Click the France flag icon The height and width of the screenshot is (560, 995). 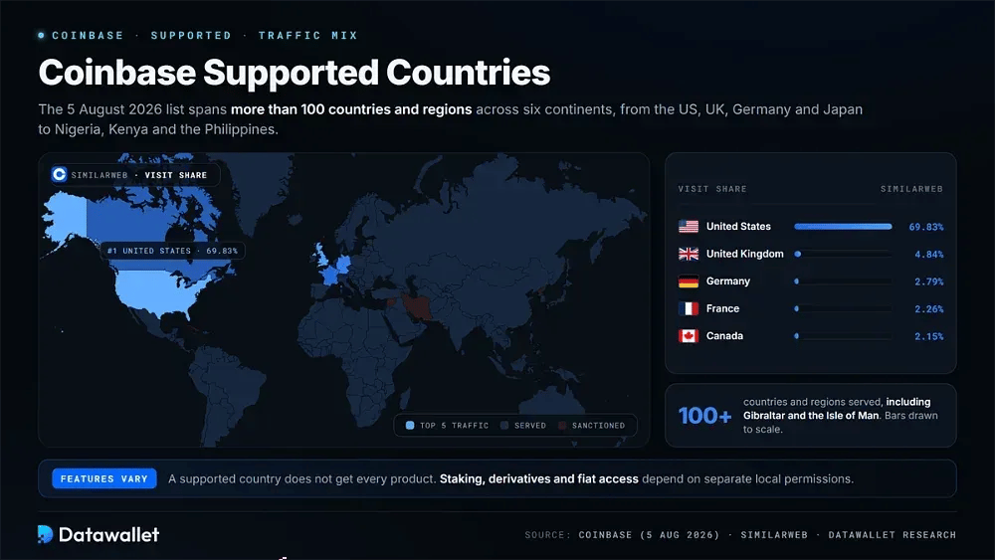click(x=689, y=309)
